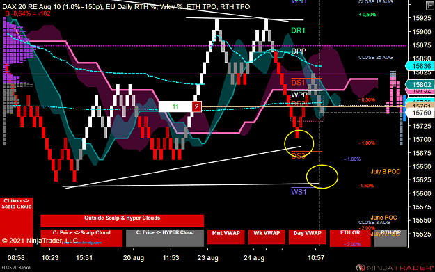Click the cyan 15836 price marker
The height and width of the screenshot is (272, 435).
coord(420,66)
